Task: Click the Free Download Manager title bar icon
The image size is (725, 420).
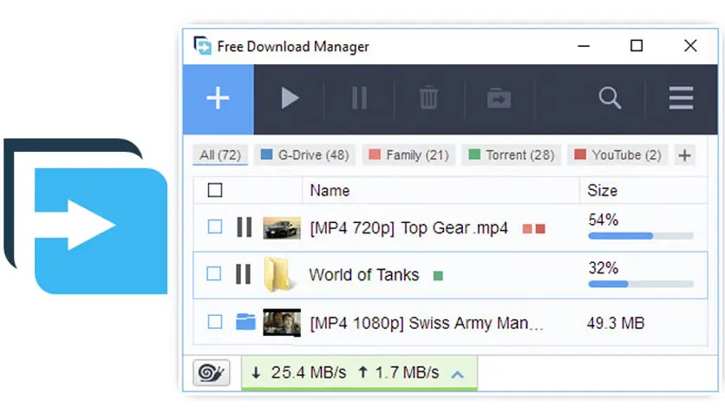Action: point(203,45)
